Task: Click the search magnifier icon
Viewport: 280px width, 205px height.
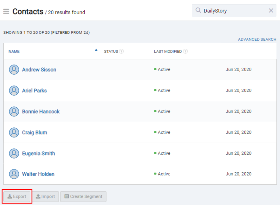Action: point(198,10)
